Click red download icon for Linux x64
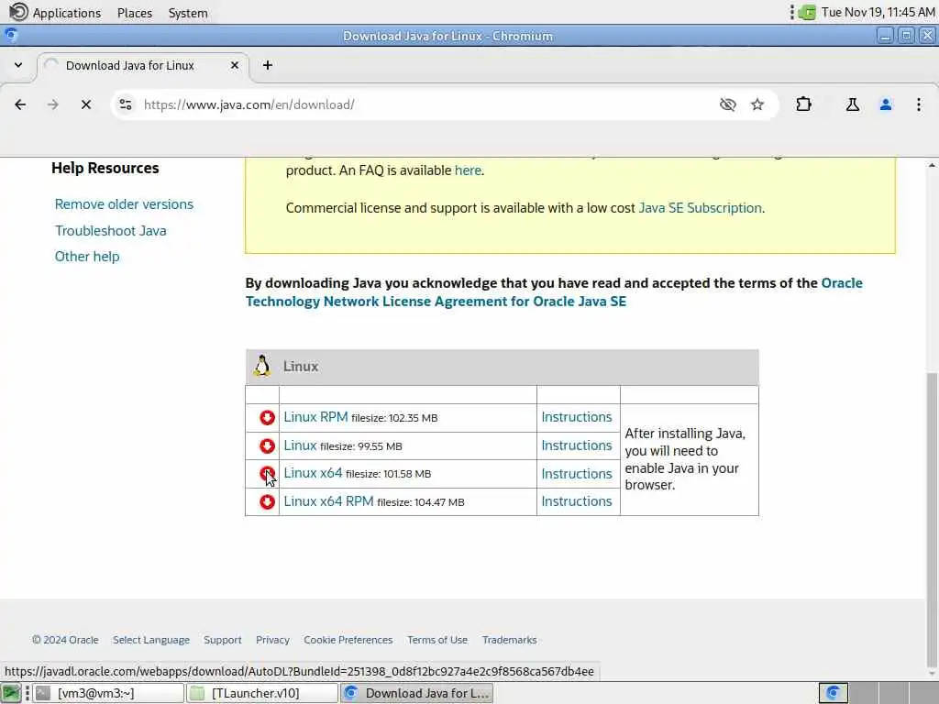This screenshot has height=704, width=939. click(267, 474)
